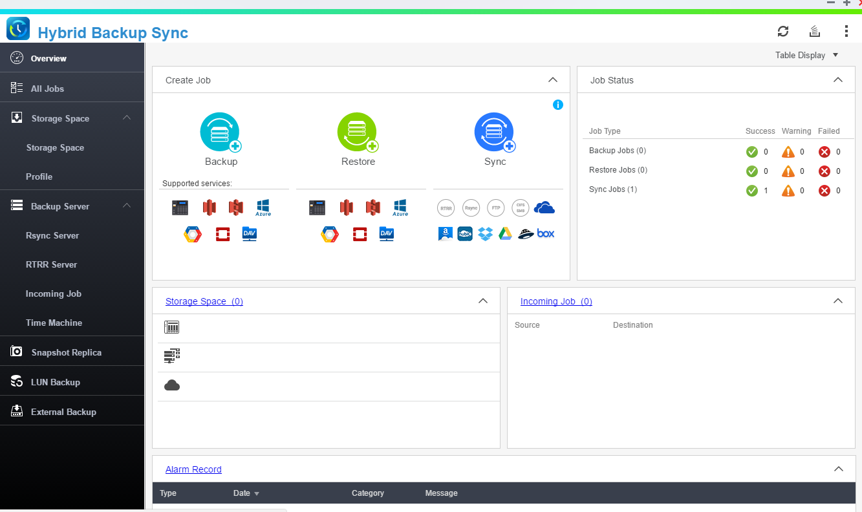Click the Sync Jobs (1) row text
The image size is (862, 512).
(x=613, y=189)
